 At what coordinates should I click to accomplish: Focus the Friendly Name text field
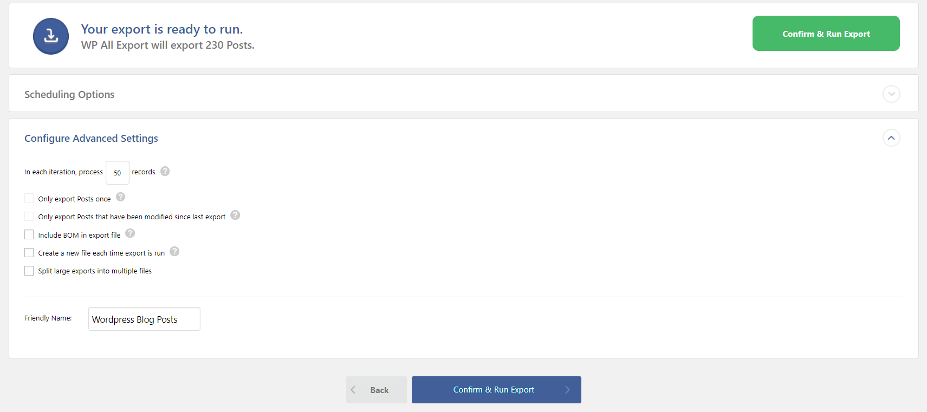point(144,319)
